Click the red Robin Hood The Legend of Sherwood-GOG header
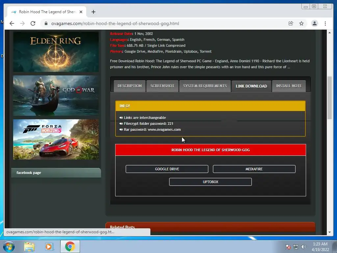Viewport: 337px width, 253px height. [211, 150]
